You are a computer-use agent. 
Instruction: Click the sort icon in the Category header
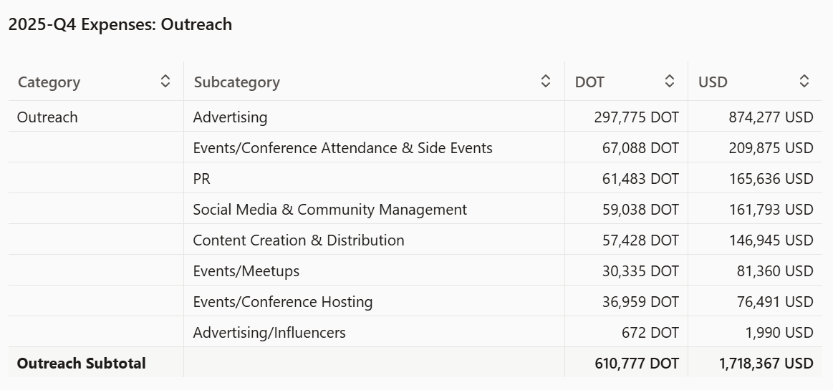coord(165,82)
